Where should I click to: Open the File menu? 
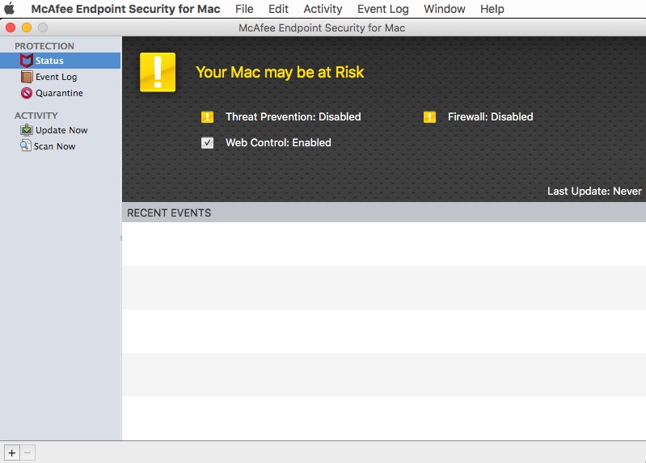pos(244,9)
